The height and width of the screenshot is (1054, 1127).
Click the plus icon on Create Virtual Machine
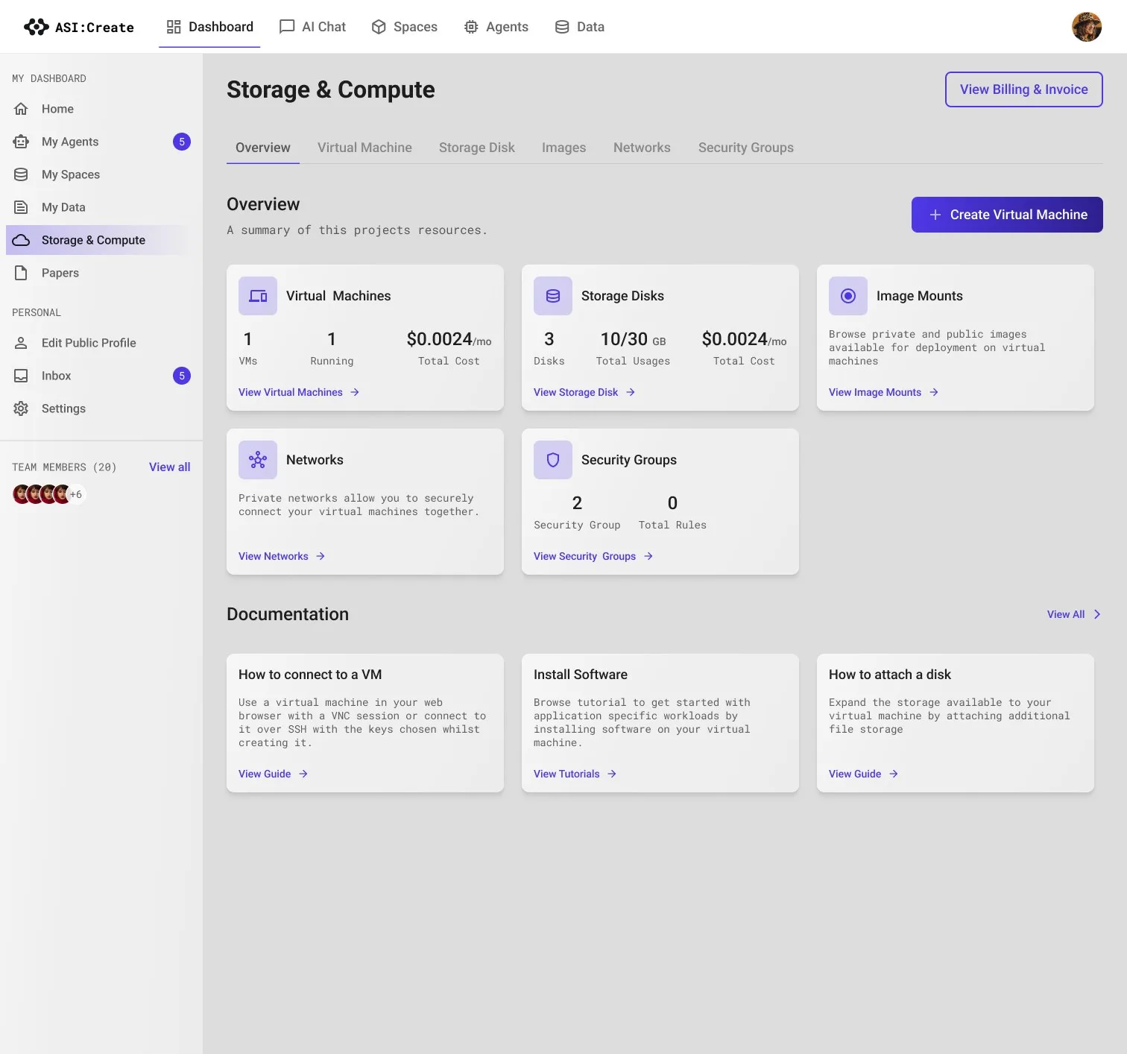[935, 215]
